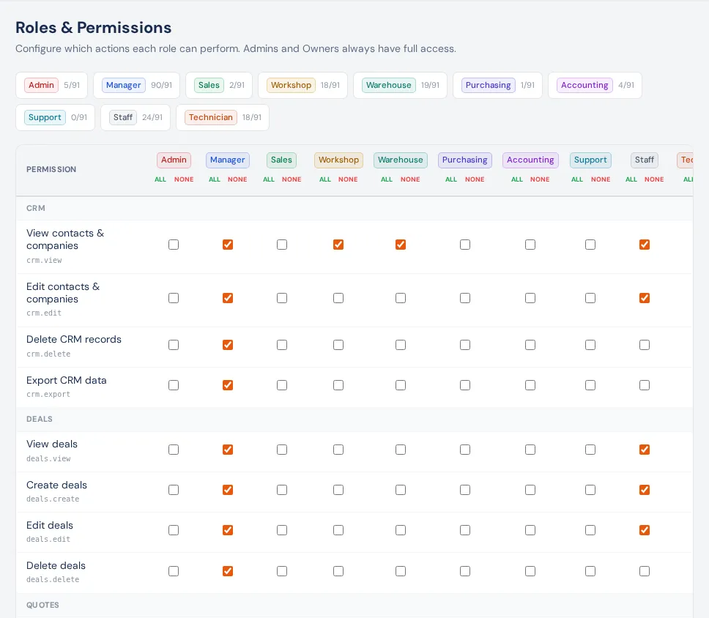709x618 pixels.
Task: Check Admin for View contacts & companies
Action: pos(174,245)
